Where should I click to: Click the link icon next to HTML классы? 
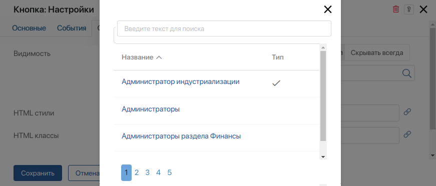point(407,134)
